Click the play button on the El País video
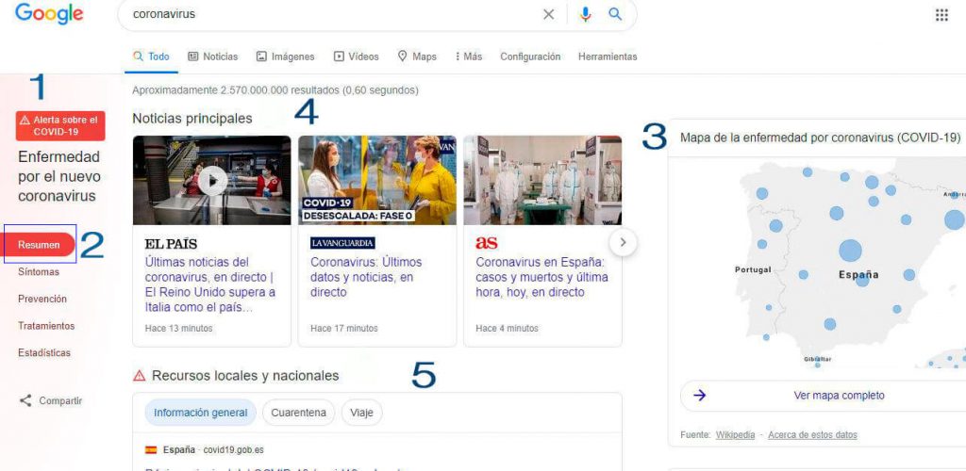Image resolution: width=966 pixels, height=471 pixels. click(x=212, y=181)
